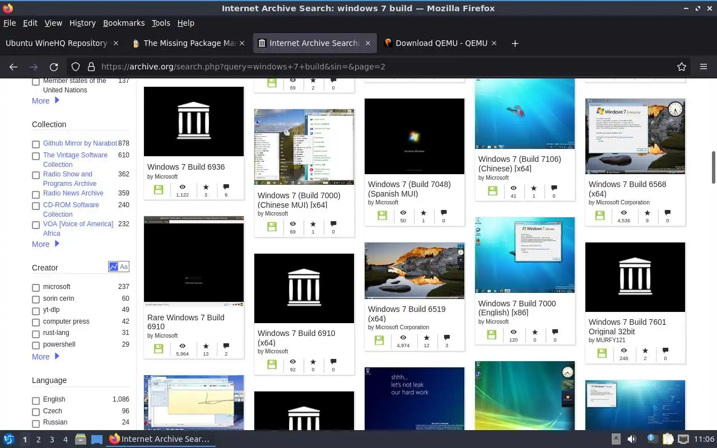The width and height of the screenshot is (717, 448).
Task: Expand More under the Collection filters
Action: 45,244
